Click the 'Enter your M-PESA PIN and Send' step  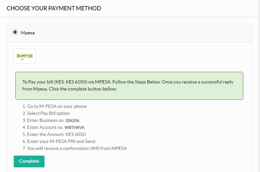(57, 141)
